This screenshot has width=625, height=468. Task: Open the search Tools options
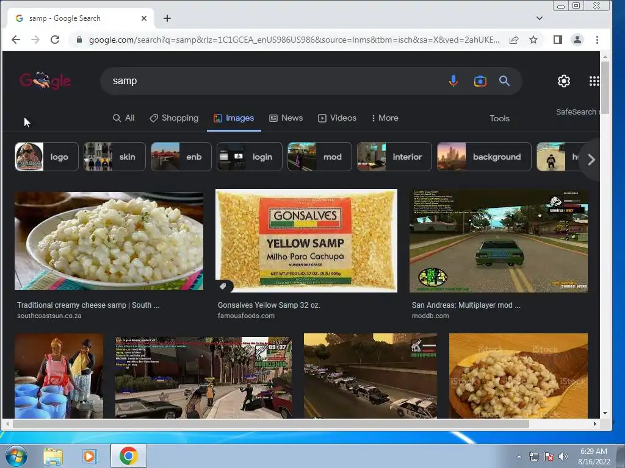[x=499, y=119]
